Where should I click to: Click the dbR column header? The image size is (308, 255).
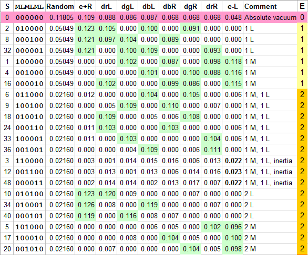170,6
